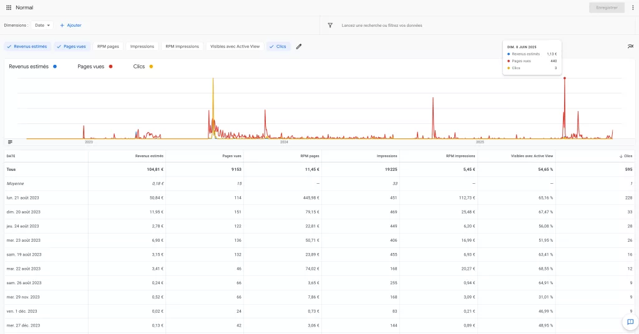Enable the RPM pages metric chip

click(x=108, y=46)
